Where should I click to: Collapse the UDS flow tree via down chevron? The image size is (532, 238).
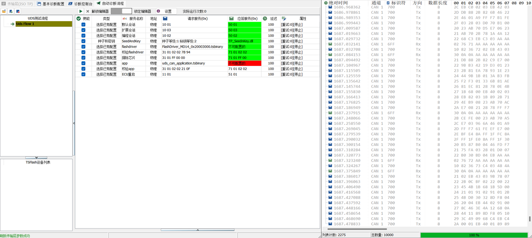(x=36, y=158)
